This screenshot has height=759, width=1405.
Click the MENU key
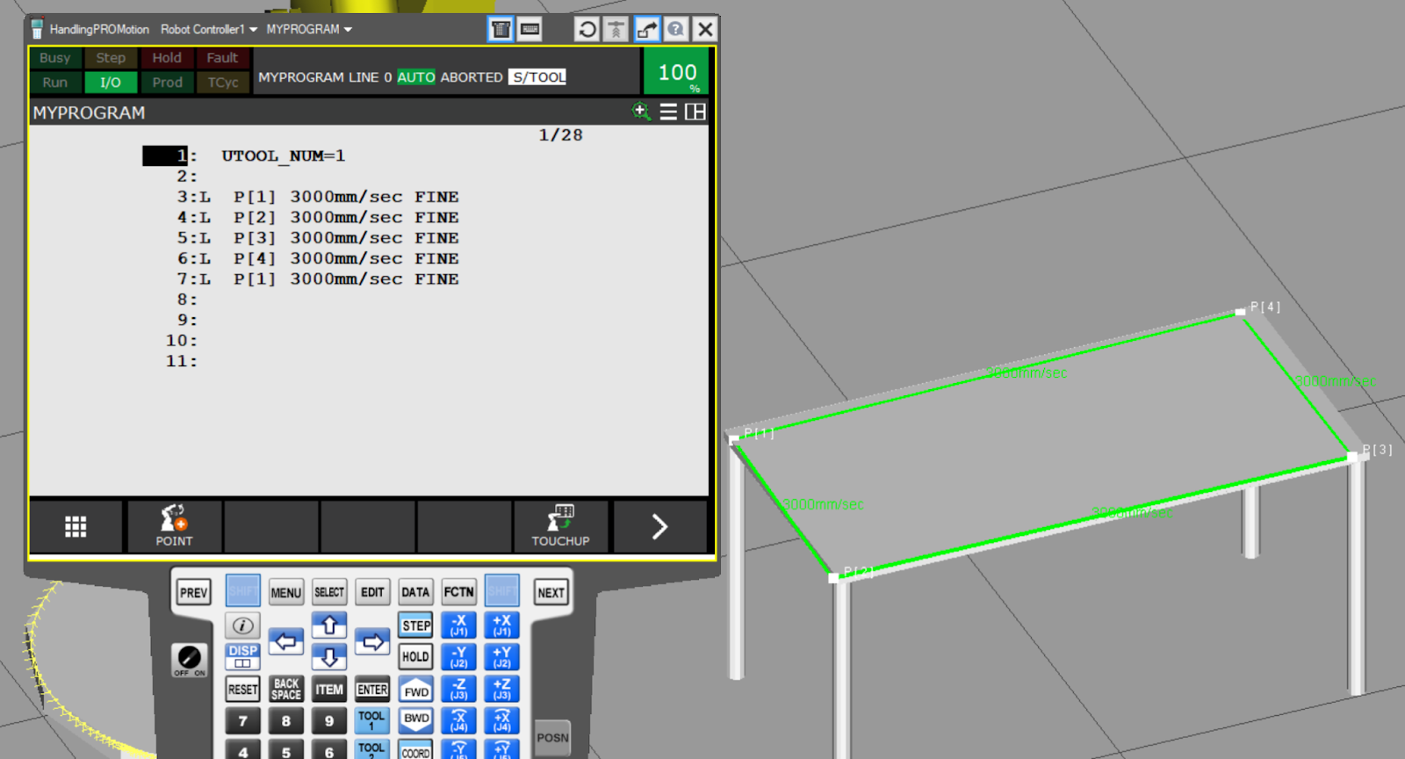pos(286,592)
